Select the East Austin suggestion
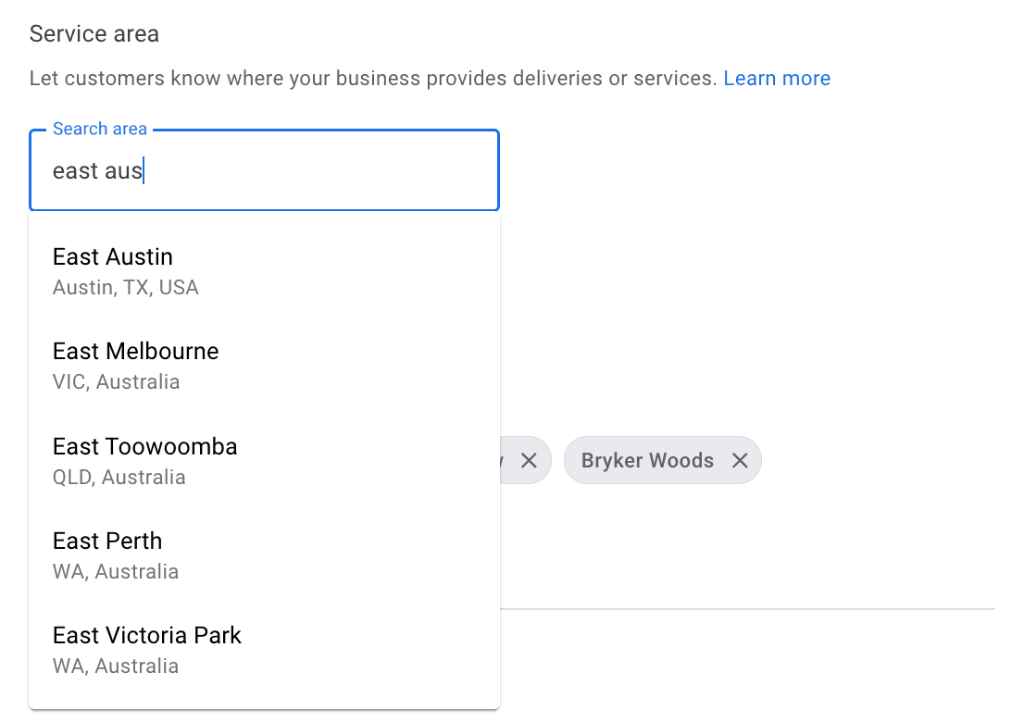 pos(113,257)
